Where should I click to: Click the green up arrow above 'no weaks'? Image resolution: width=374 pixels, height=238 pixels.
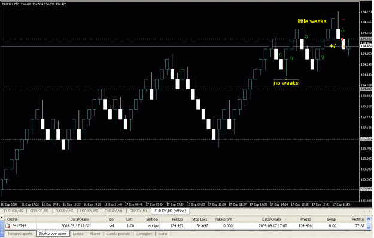(x=291, y=58)
